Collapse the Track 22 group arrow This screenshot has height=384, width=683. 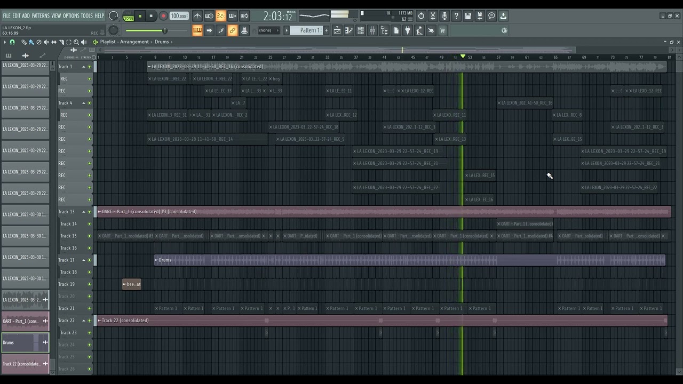tap(83, 321)
